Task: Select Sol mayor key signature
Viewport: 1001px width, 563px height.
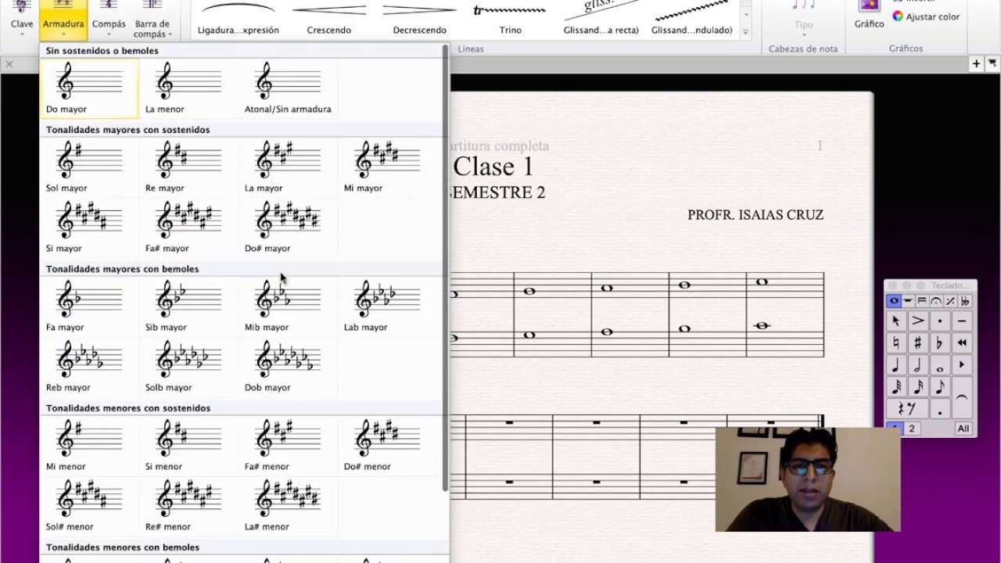Action: pos(89,167)
